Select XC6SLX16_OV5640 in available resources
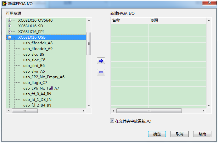This screenshot has width=218, height=143. [x=35, y=20]
